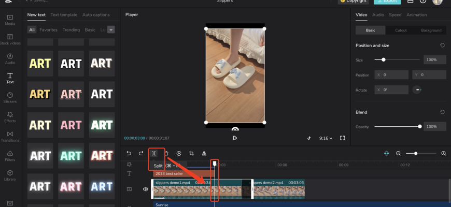Select the '2023 best seller' text clip
This screenshot has width=451, height=207.
(184, 173)
